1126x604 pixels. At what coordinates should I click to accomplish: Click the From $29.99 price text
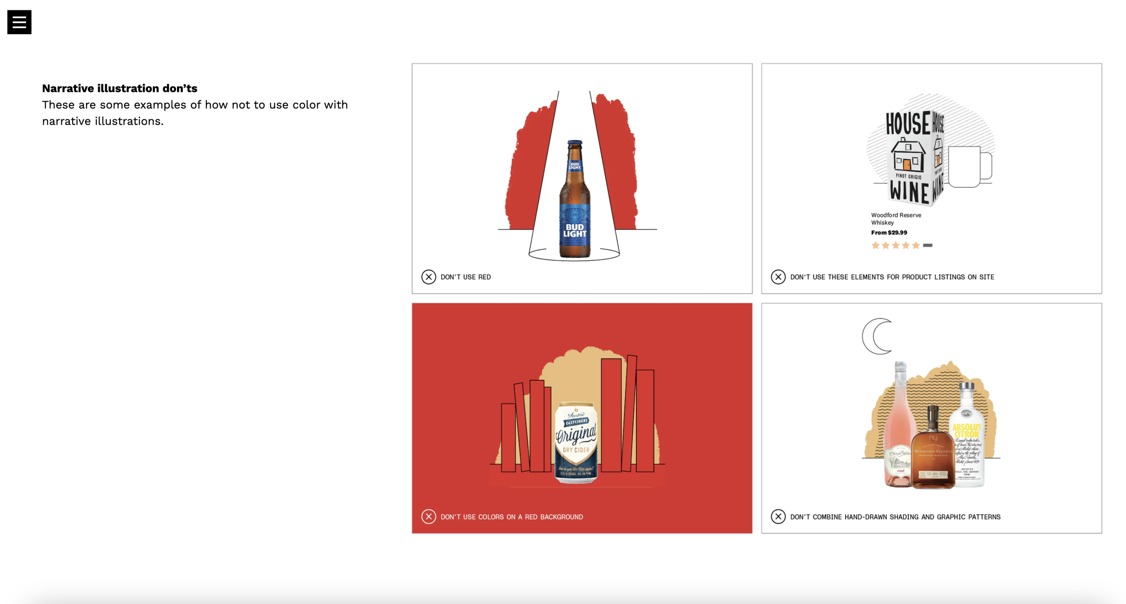(x=889, y=232)
